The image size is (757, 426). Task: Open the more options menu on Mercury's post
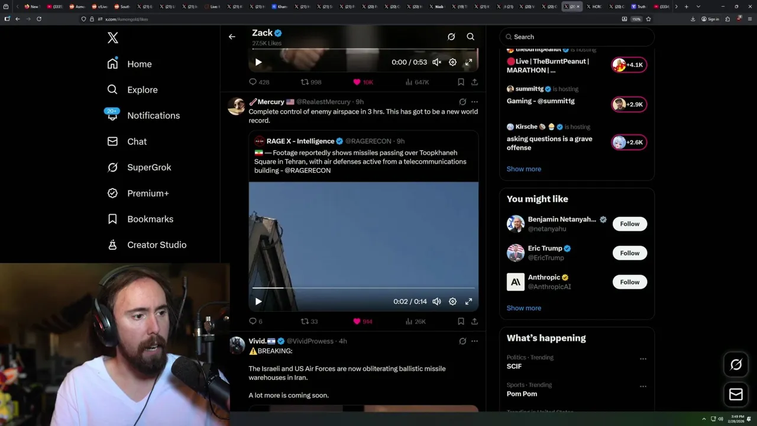(x=474, y=102)
